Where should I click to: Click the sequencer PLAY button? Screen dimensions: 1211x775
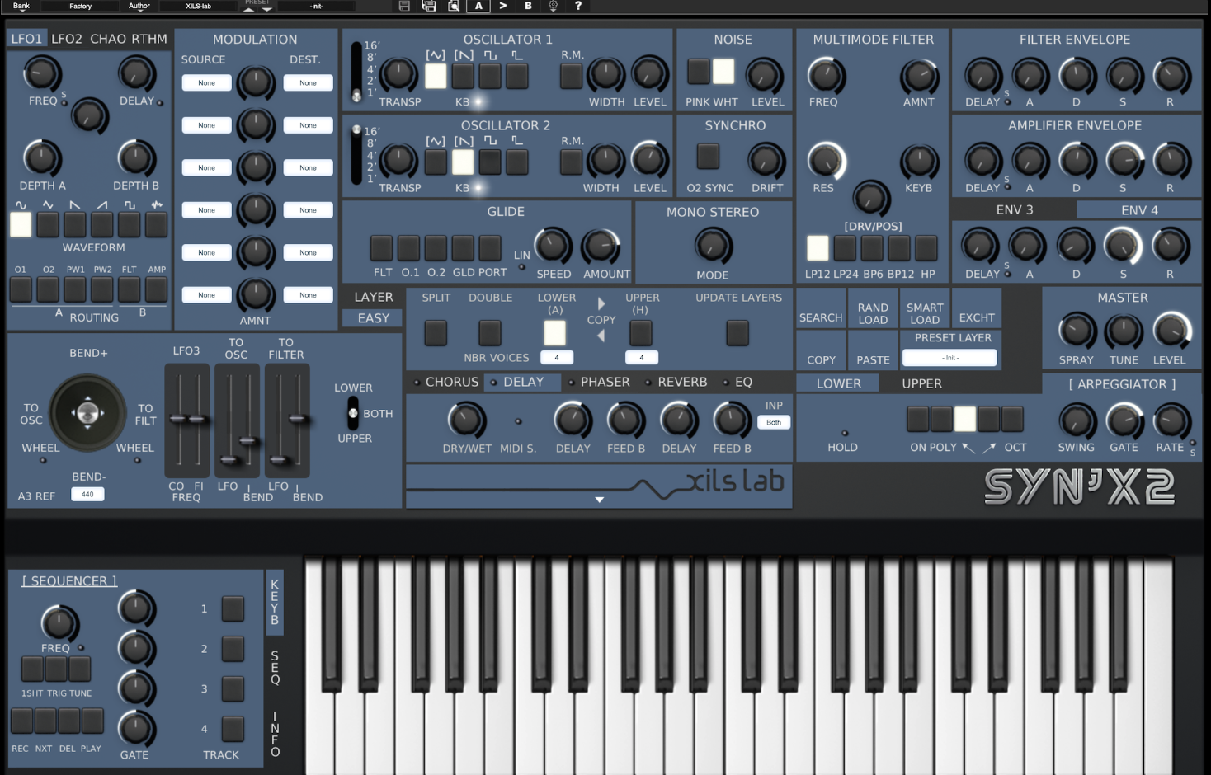click(92, 721)
